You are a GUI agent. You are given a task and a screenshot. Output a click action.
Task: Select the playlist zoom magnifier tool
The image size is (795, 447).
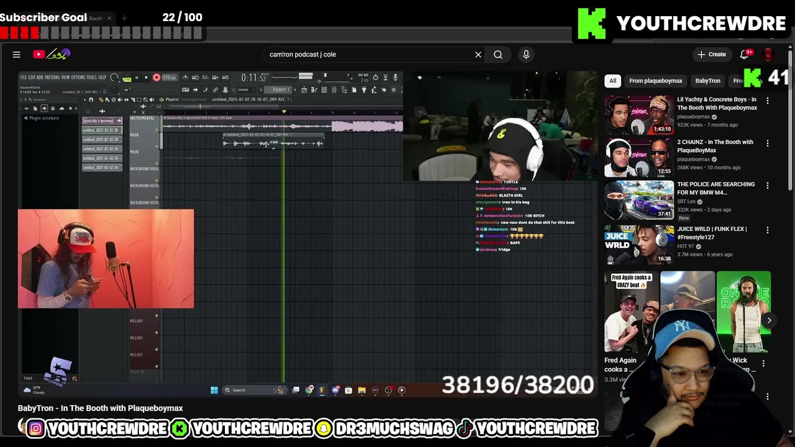point(145,100)
